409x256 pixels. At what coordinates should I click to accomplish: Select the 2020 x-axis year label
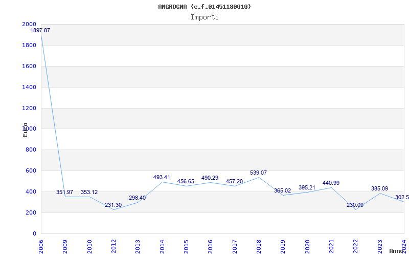(307, 246)
